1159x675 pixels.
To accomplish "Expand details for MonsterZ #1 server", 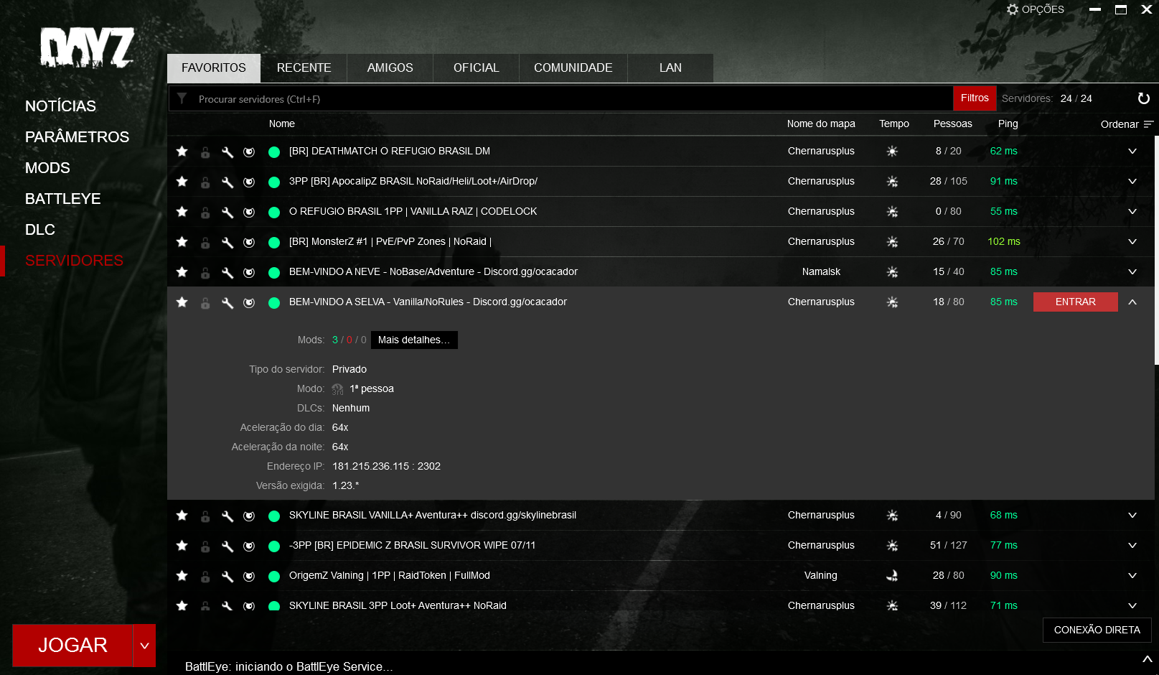I will (1132, 242).
